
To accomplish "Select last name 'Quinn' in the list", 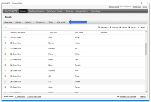I will point(51,60).
